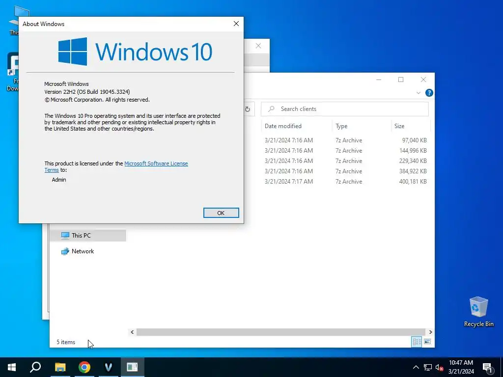Expand the Explorer ribbon chevron
This screenshot has height=377, width=503.
click(x=419, y=93)
